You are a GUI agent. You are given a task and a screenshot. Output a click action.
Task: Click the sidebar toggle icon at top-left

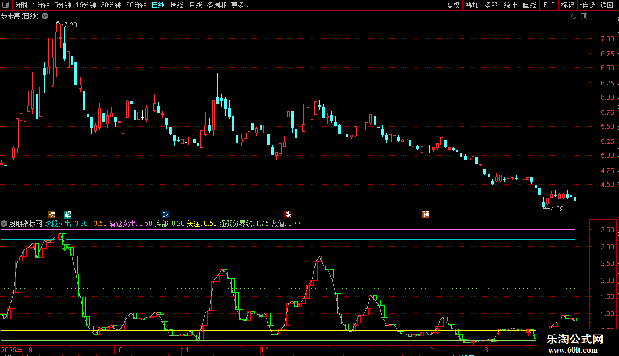pos(7,5)
